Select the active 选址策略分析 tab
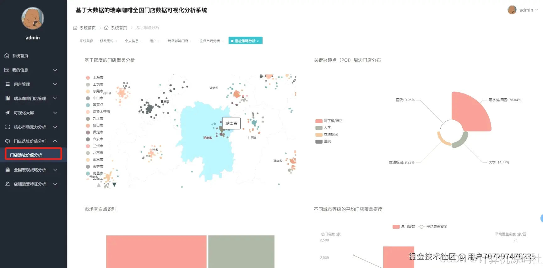 tap(245, 41)
